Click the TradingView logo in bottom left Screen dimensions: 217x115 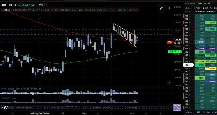(4, 108)
